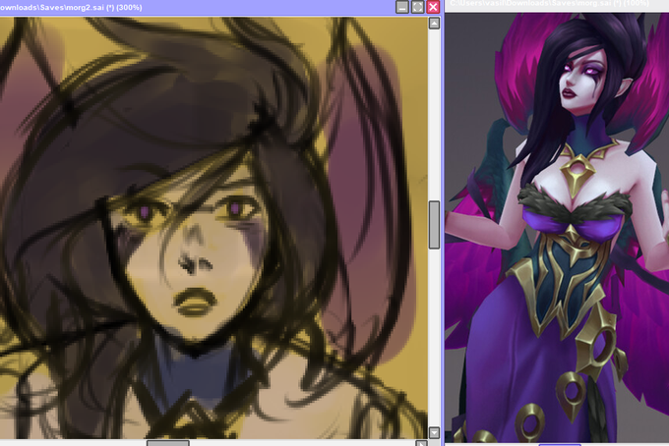This screenshot has height=446, width=669.
Task: Click the vertical scrollbar thumb of morg2.sai
Action: pyautogui.click(x=434, y=225)
